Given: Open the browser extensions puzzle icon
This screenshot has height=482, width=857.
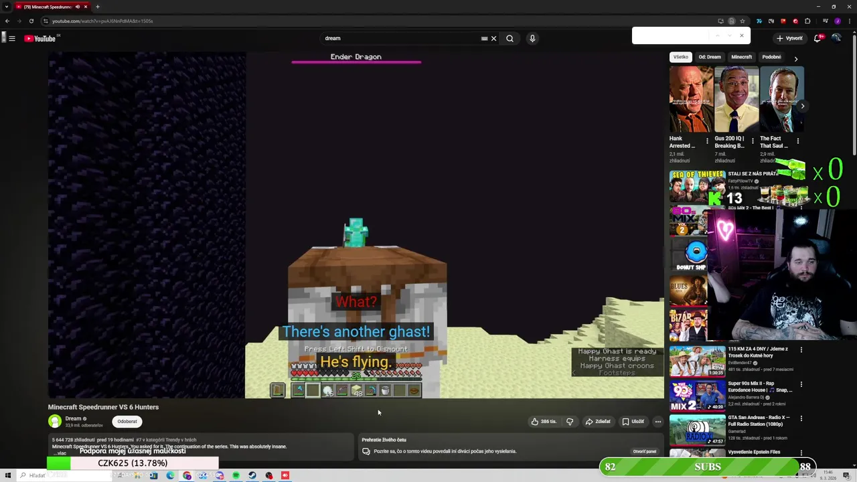Looking at the screenshot, I should click(807, 21).
